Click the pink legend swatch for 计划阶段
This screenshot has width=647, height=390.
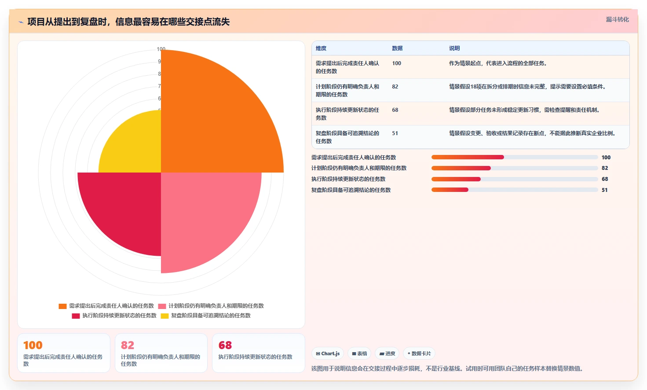point(162,306)
